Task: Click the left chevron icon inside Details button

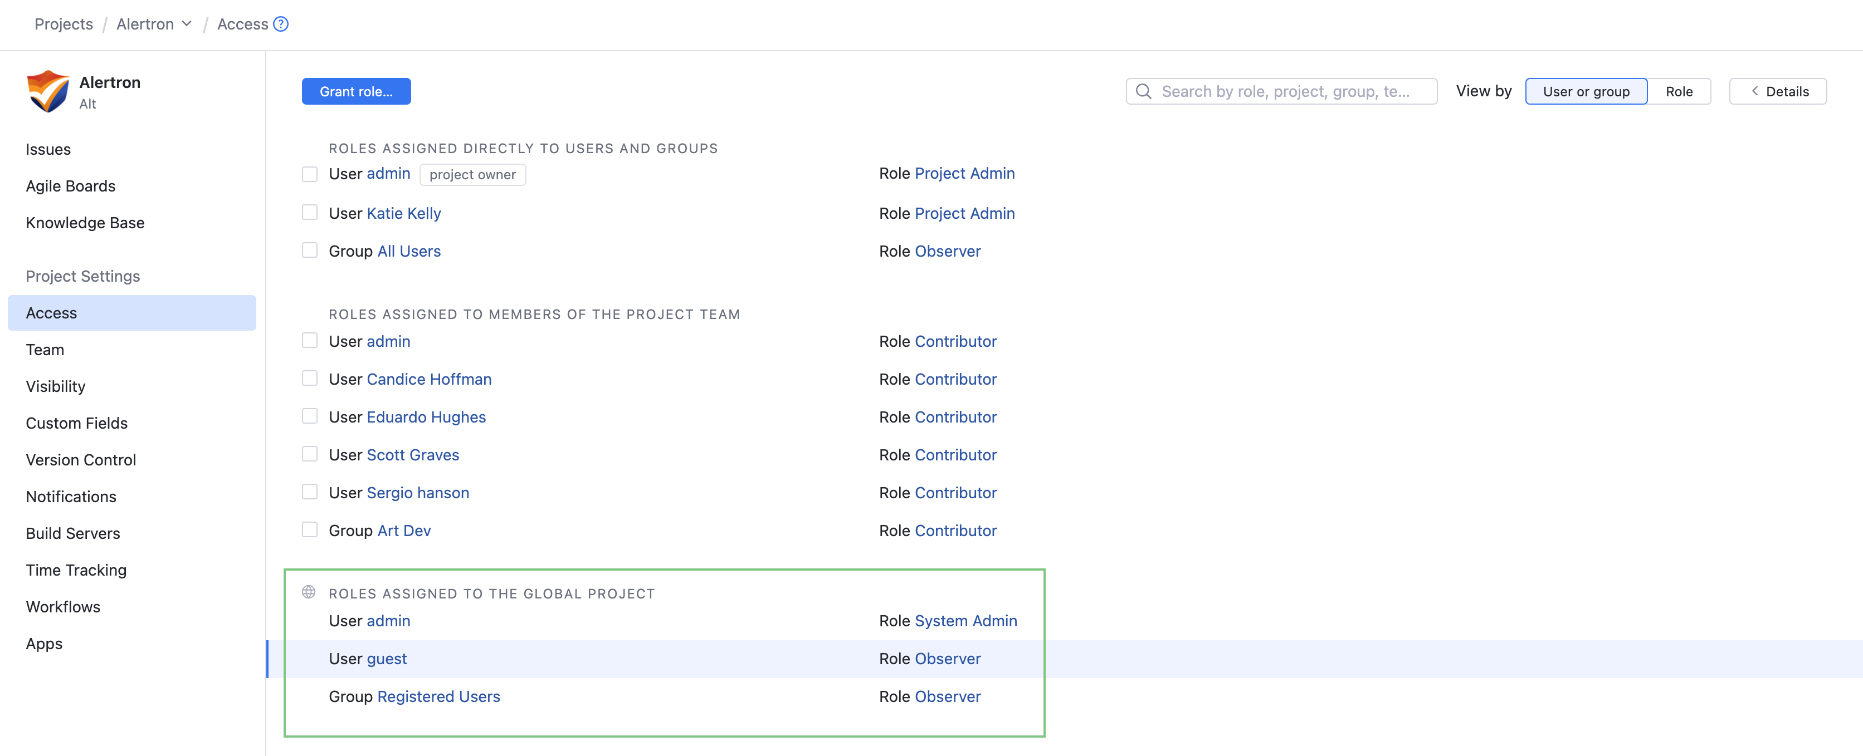Action: (1754, 91)
